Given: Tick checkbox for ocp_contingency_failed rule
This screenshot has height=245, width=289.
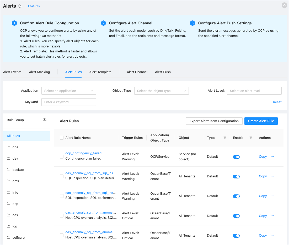Looking at the screenshot, I should tap(62, 157).
